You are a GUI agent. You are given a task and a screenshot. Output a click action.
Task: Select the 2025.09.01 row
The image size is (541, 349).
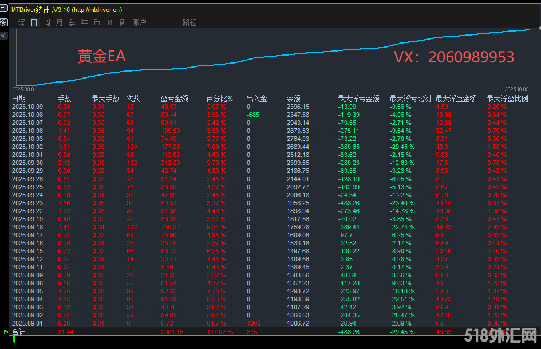click(27, 324)
